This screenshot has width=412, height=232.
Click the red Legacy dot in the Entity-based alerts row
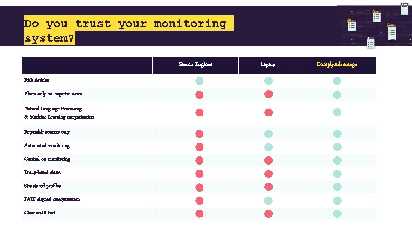268,174
